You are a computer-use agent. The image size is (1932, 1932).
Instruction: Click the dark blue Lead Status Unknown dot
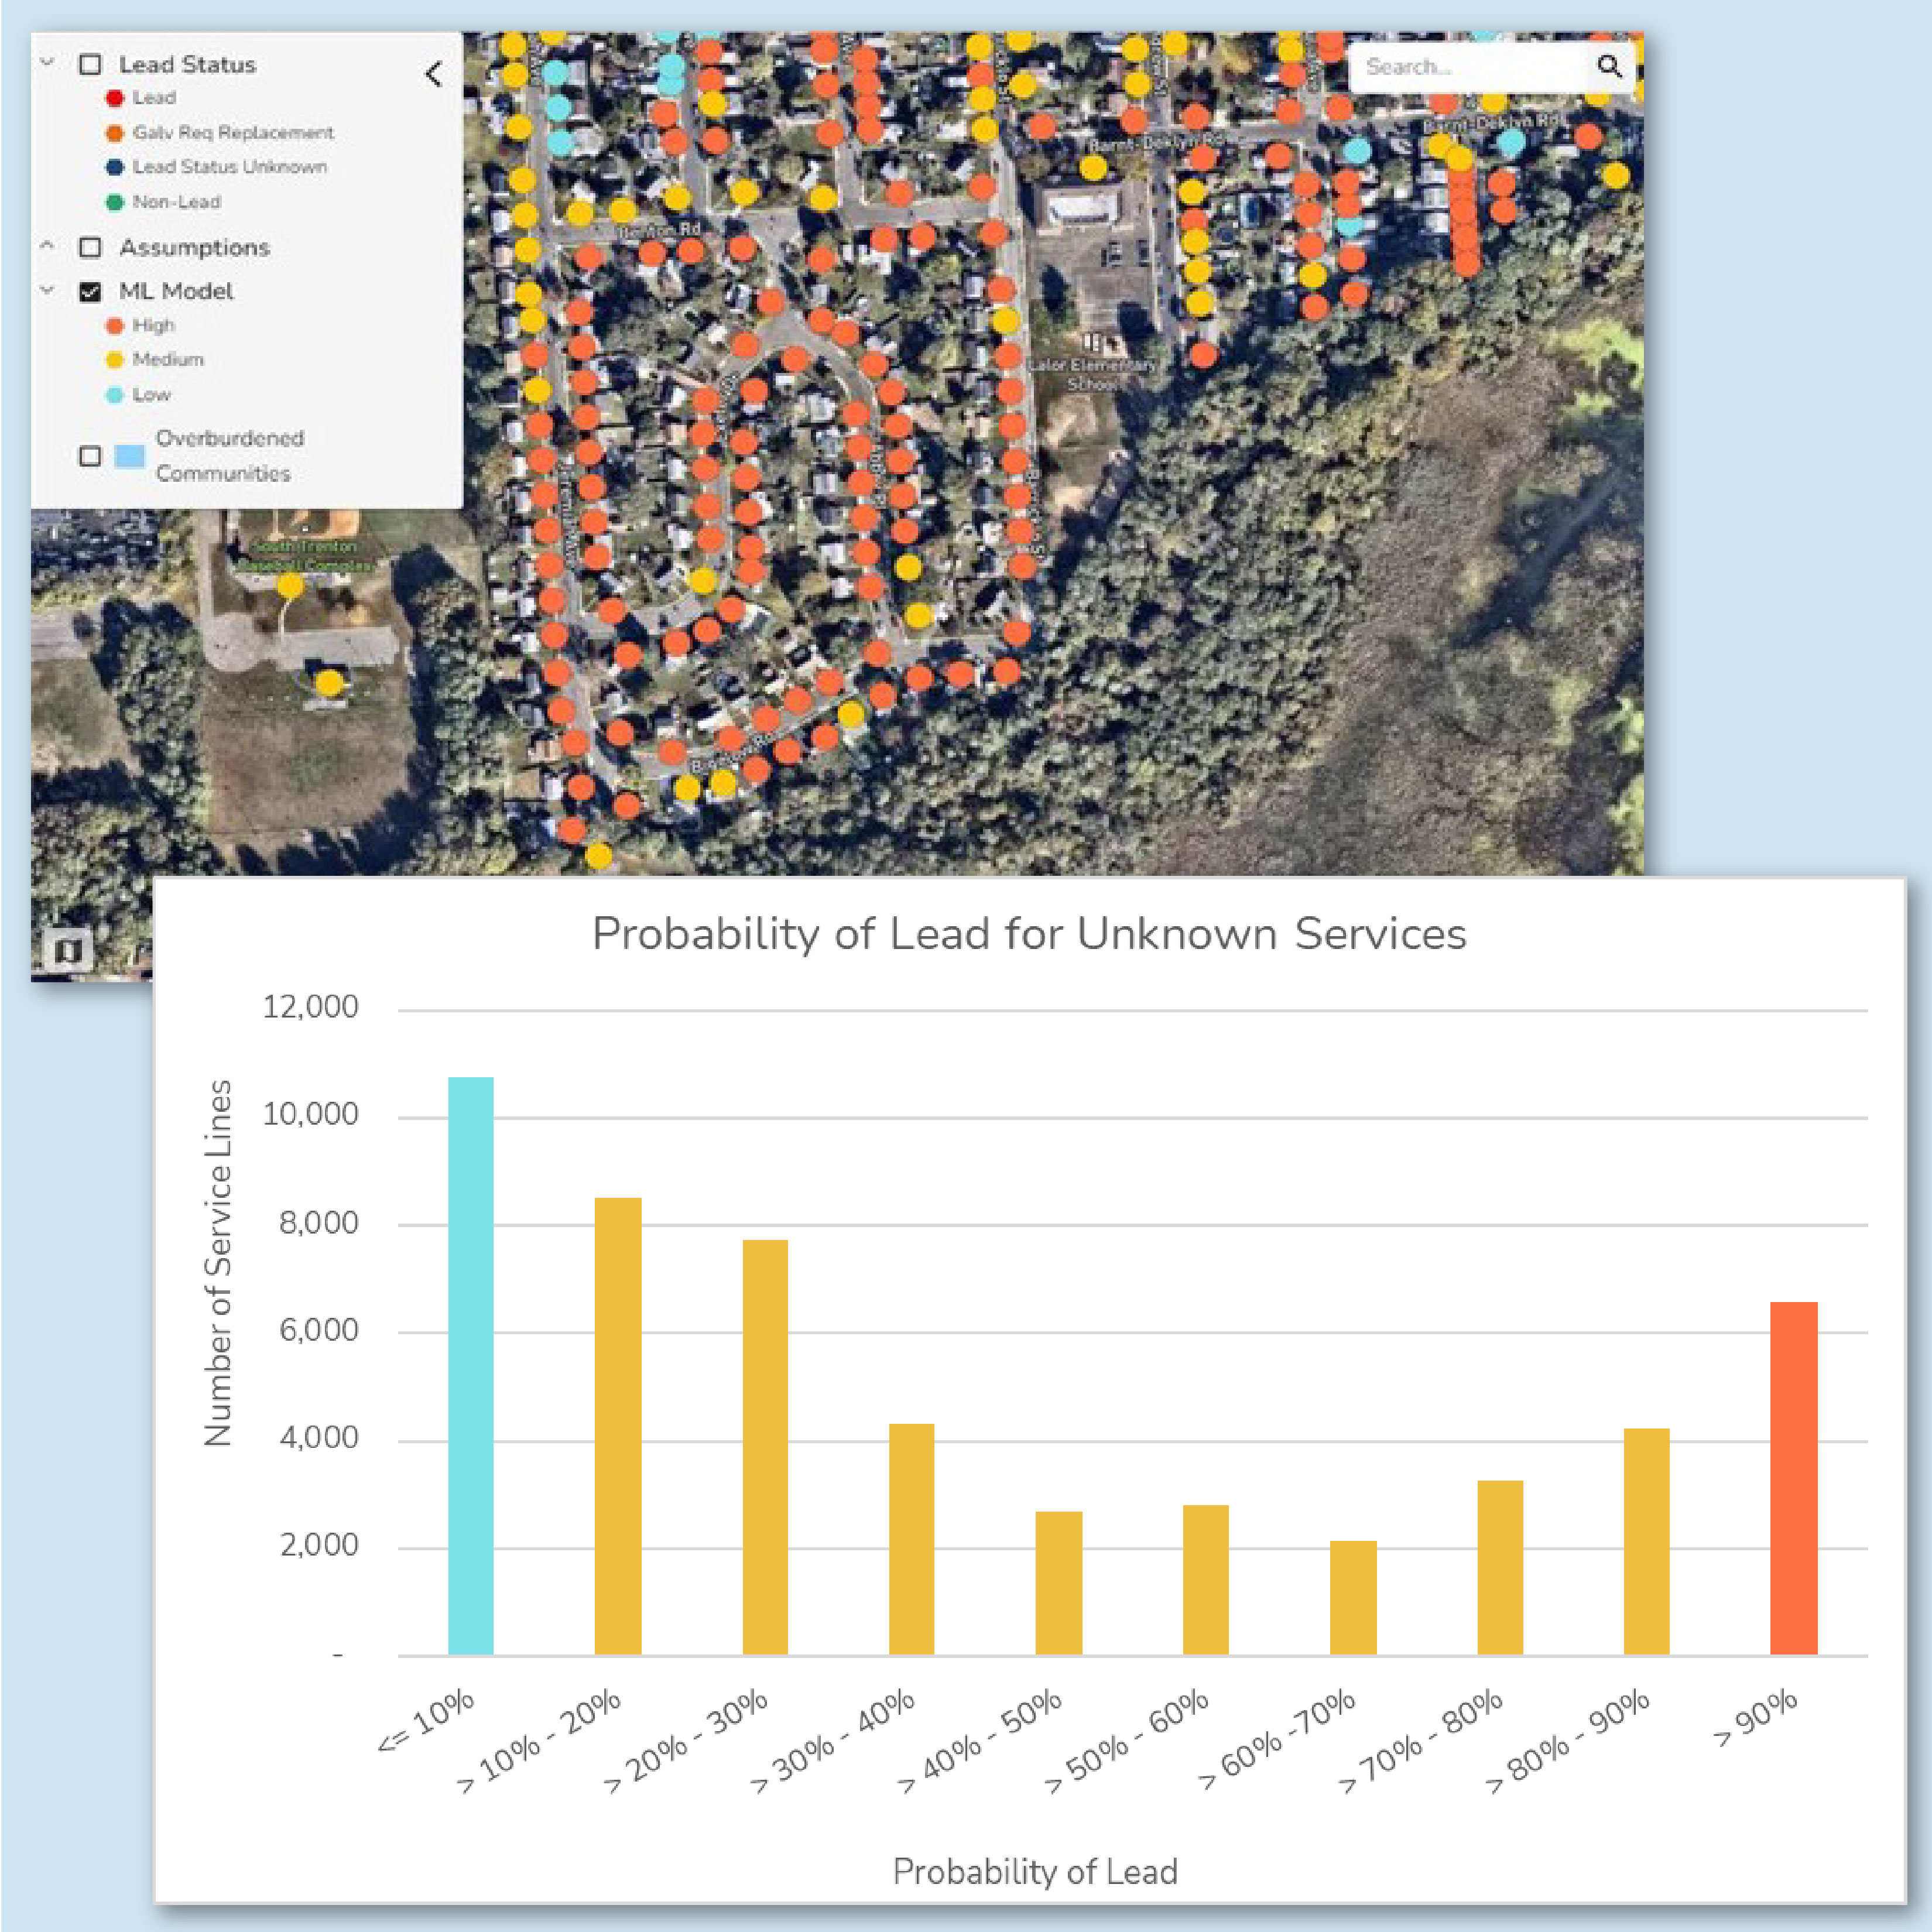[114, 167]
